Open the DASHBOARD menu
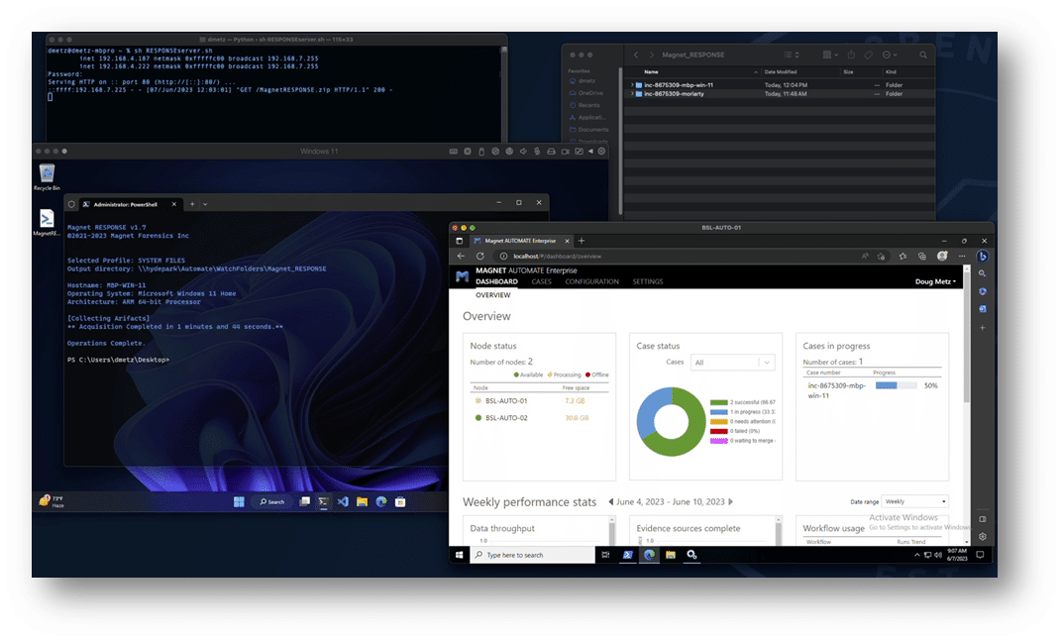 (x=496, y=281)
